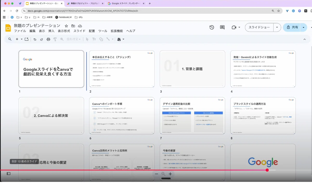312x183 pixels.
Task: Open the 表示 menu
Action: click(x=42, y=31)
